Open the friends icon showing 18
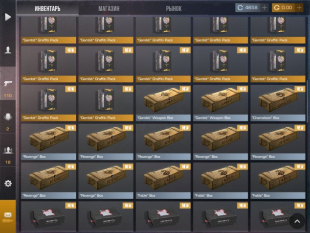Screen dimensions: 310x233 8,154
